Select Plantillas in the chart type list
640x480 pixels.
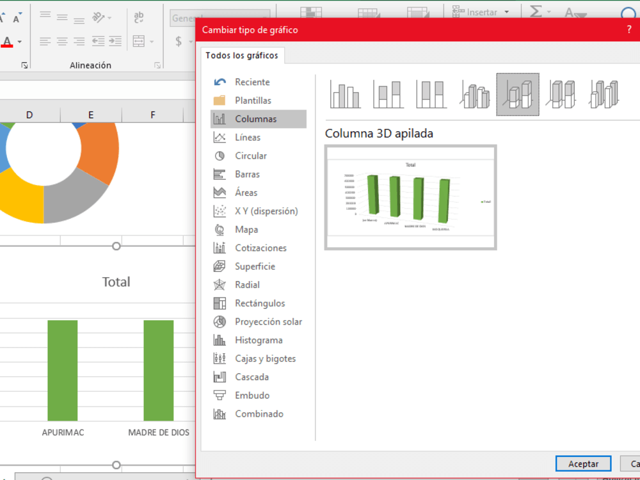259,100
